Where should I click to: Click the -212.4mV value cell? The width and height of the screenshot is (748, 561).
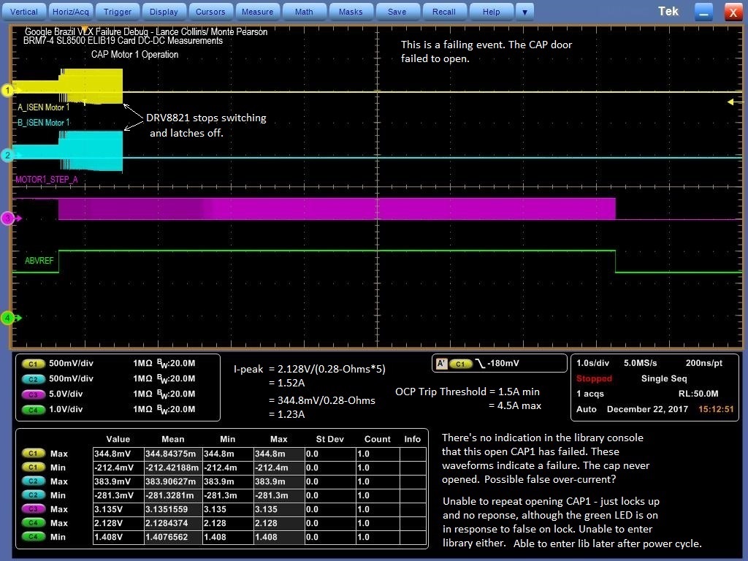click(118, 467)
